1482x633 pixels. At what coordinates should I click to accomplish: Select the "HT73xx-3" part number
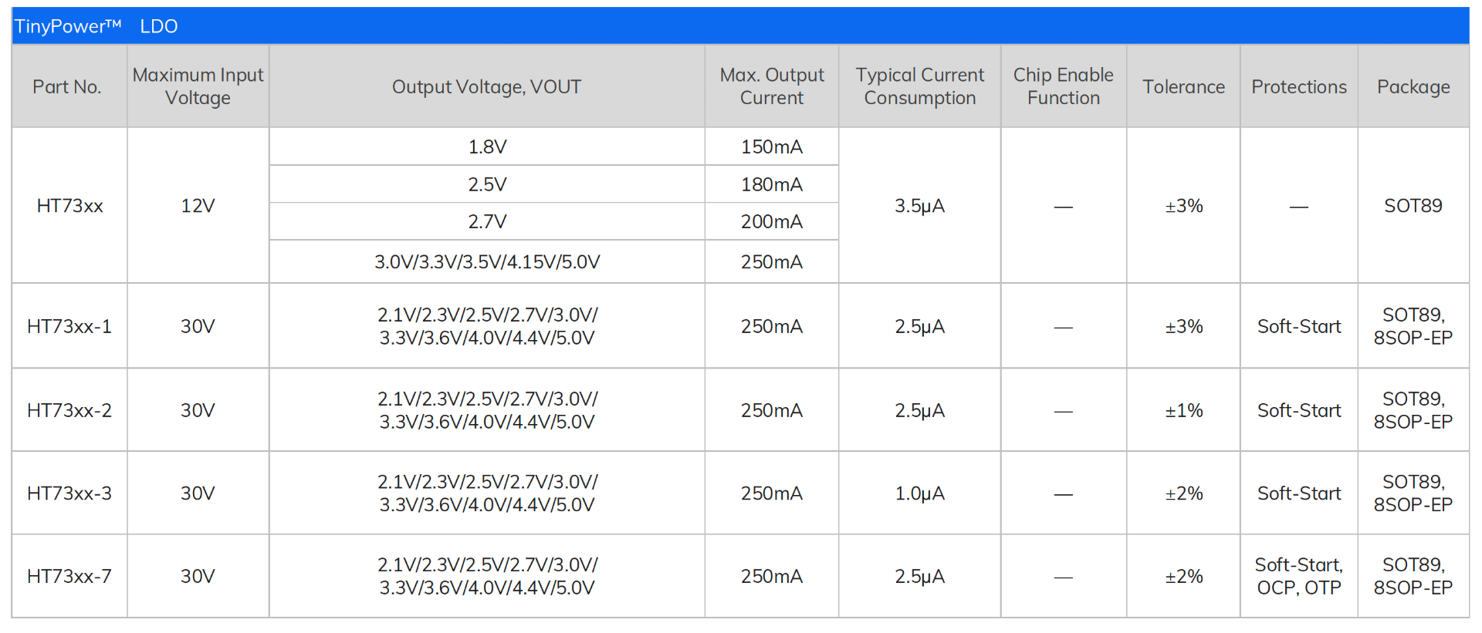(69, 493)
